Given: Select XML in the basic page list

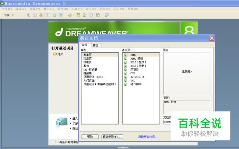Looking at the screenshot, I should [141, 80].
